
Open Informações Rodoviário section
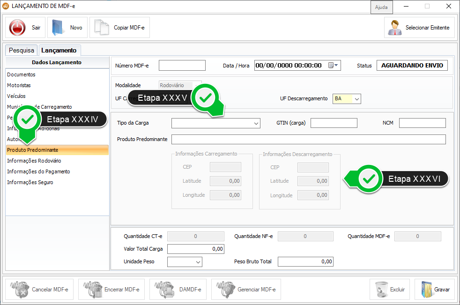34,161
